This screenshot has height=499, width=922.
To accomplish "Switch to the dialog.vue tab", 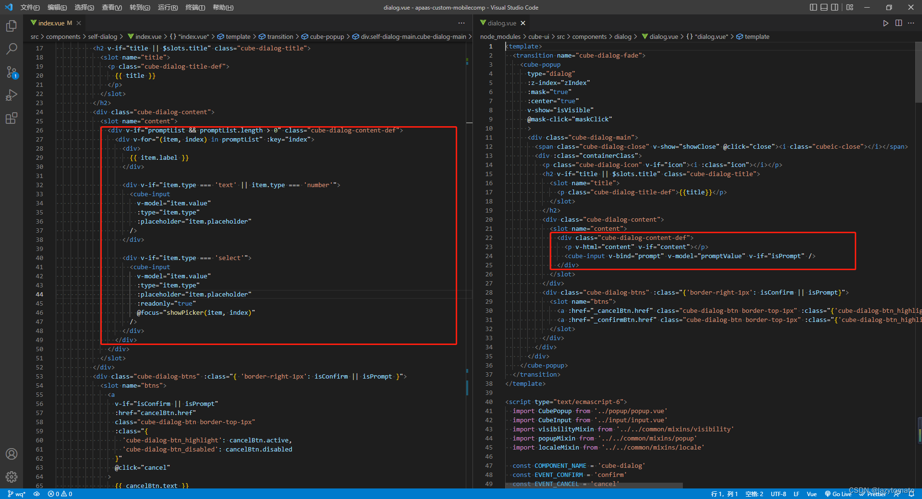I will [x=502, y=23].
